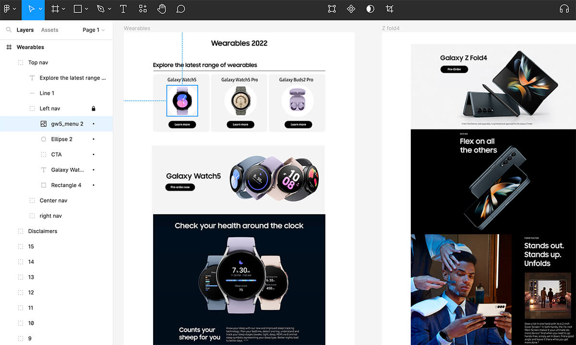
Task: Click Learn more under Galaxy Watch5
Action: tap(182, 125)
